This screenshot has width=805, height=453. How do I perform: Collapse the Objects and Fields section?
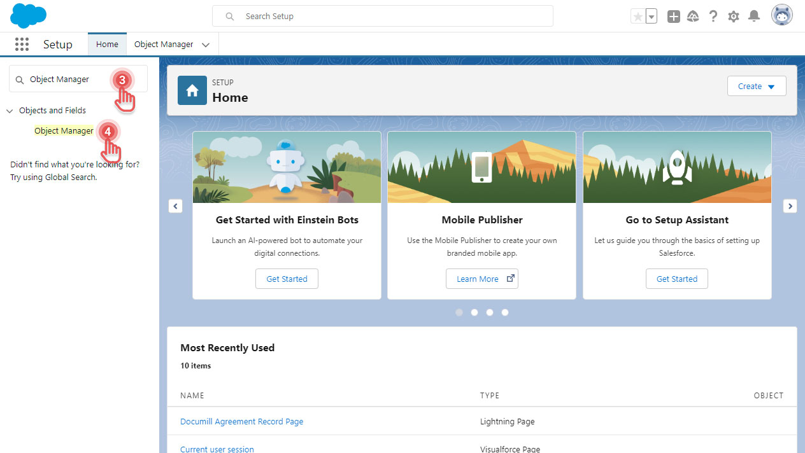point(10,110)
